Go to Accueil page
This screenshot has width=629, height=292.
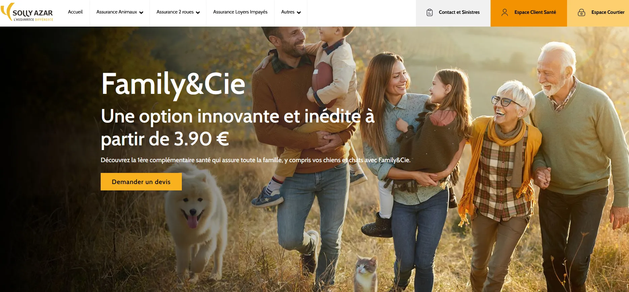click(75, 12)
